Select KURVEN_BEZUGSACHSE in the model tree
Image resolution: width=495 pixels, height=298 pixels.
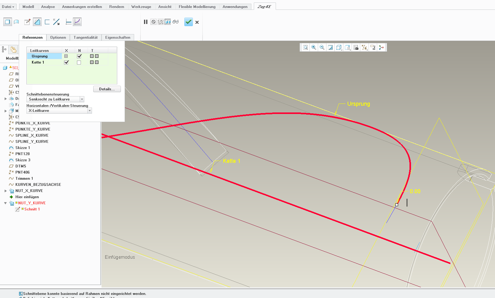point(38,185)
